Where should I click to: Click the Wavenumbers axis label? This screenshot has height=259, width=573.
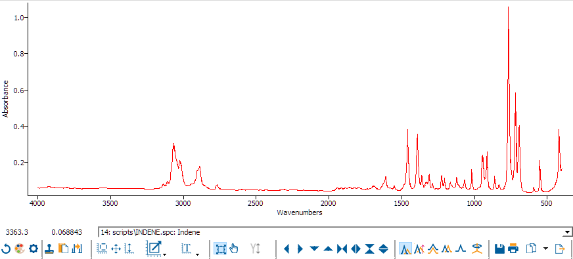[300, 212]
